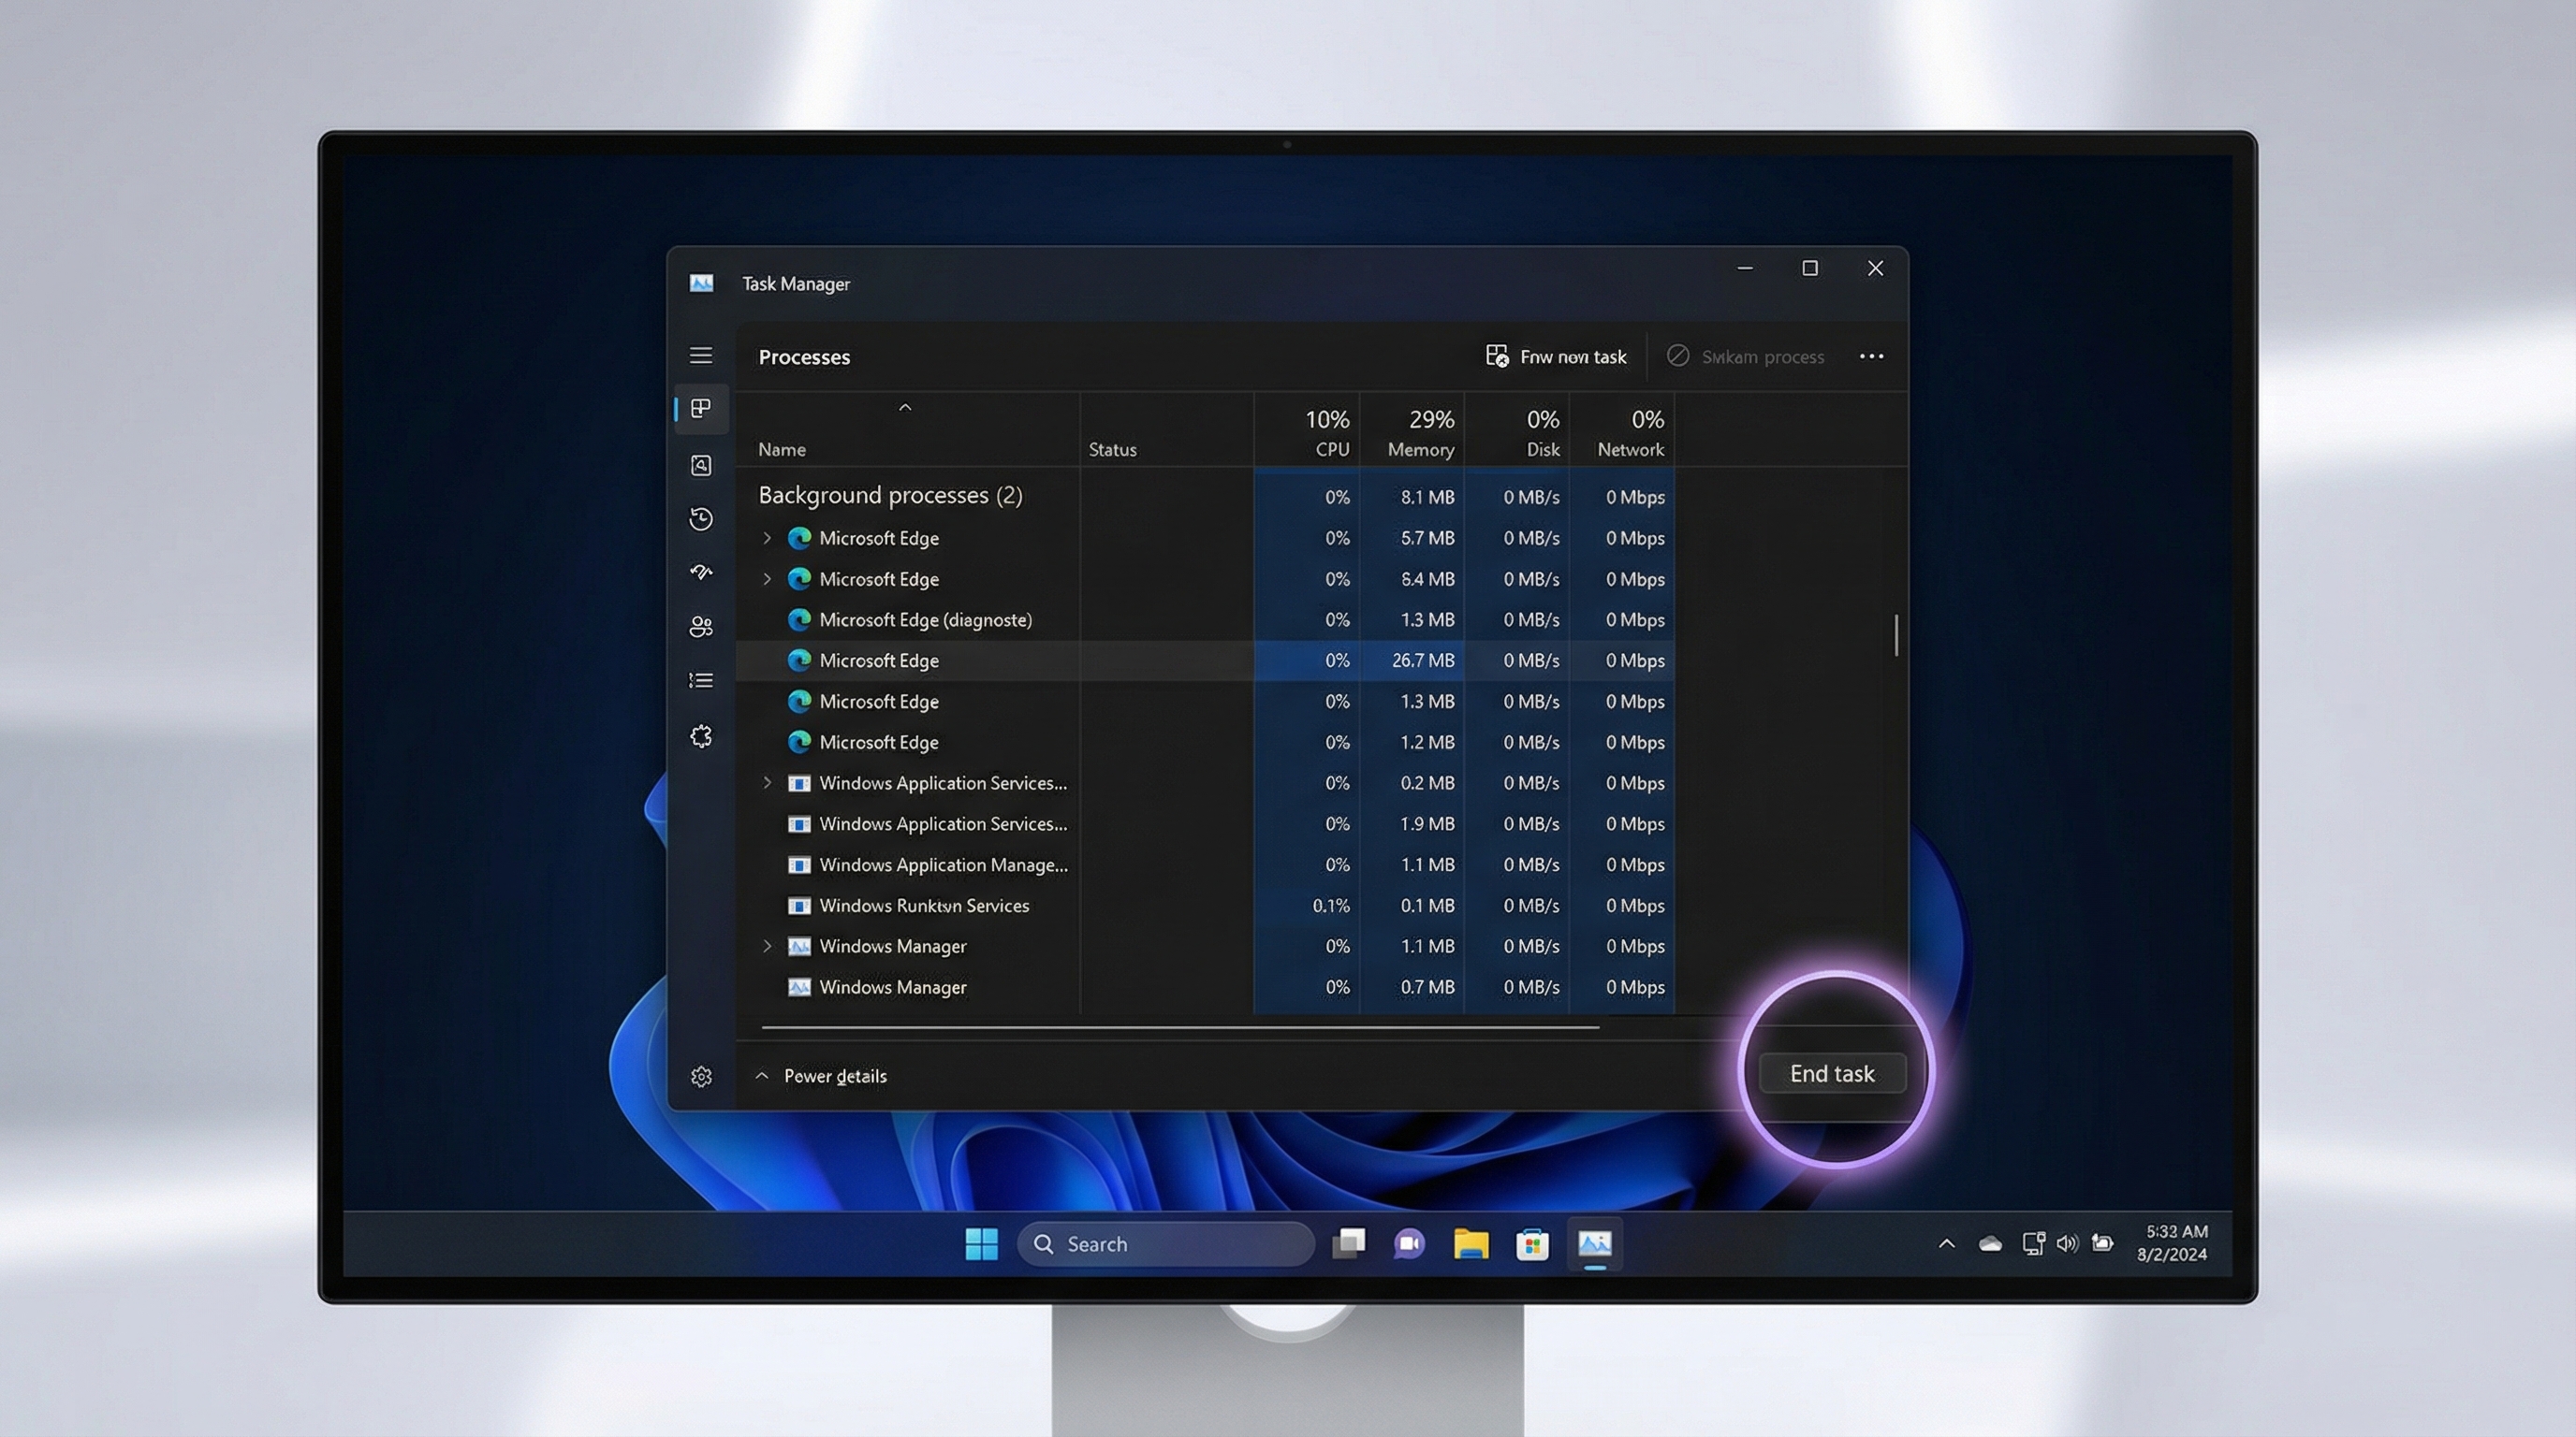2576x1437 pixels.
Task: Open the Users sidebar icon
Action: coord(701,627)
